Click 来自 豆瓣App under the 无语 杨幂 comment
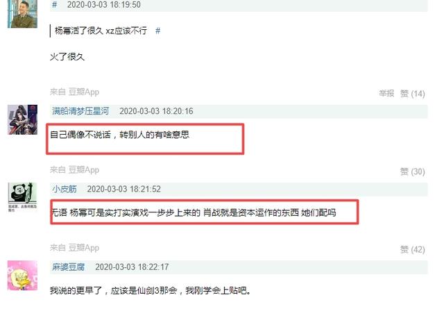444x311 pixels. tap(74, 248)
